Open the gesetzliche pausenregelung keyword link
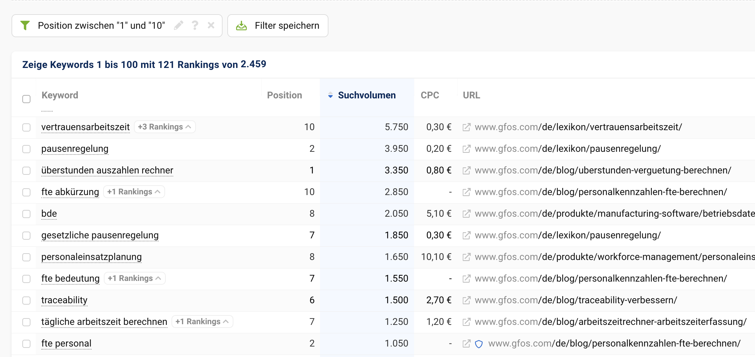The height and width of the screenshot is (357, 755). [x=100, y=235]
